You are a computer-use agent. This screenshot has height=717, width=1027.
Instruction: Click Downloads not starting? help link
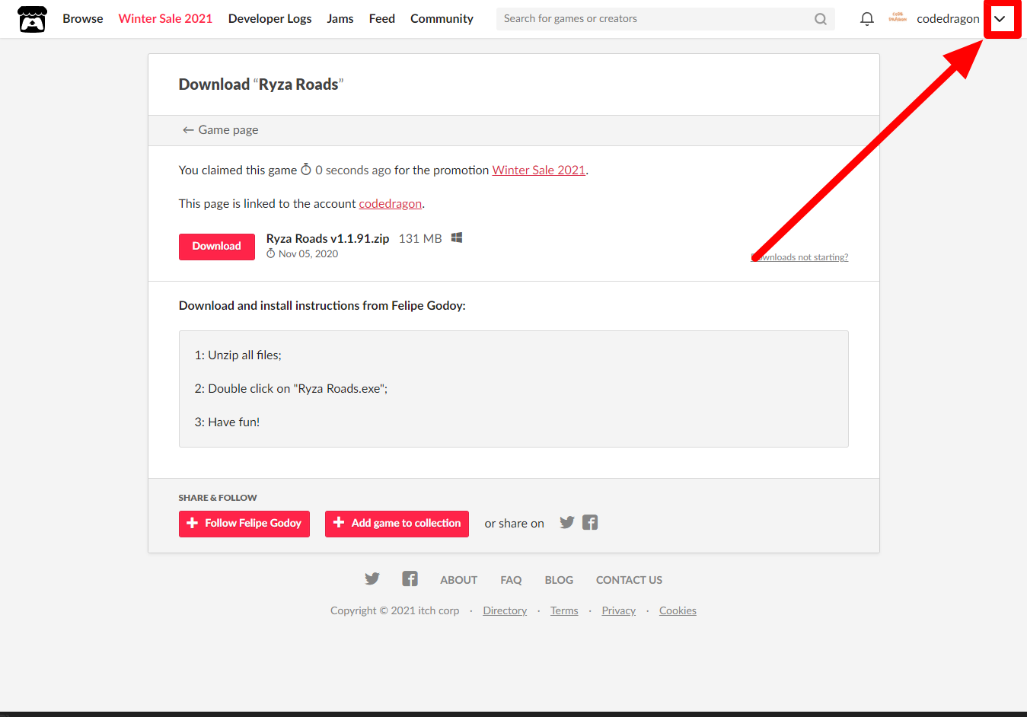click(799, 257)
